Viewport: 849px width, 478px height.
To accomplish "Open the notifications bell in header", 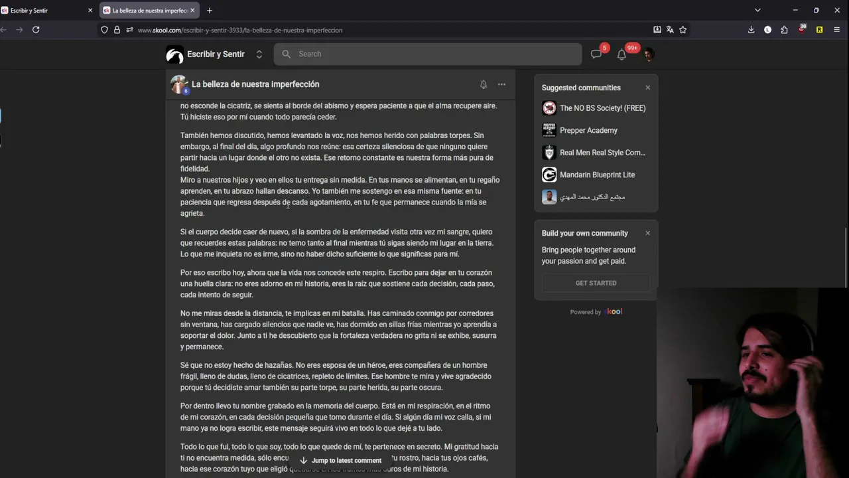I will tap(621, 54).
